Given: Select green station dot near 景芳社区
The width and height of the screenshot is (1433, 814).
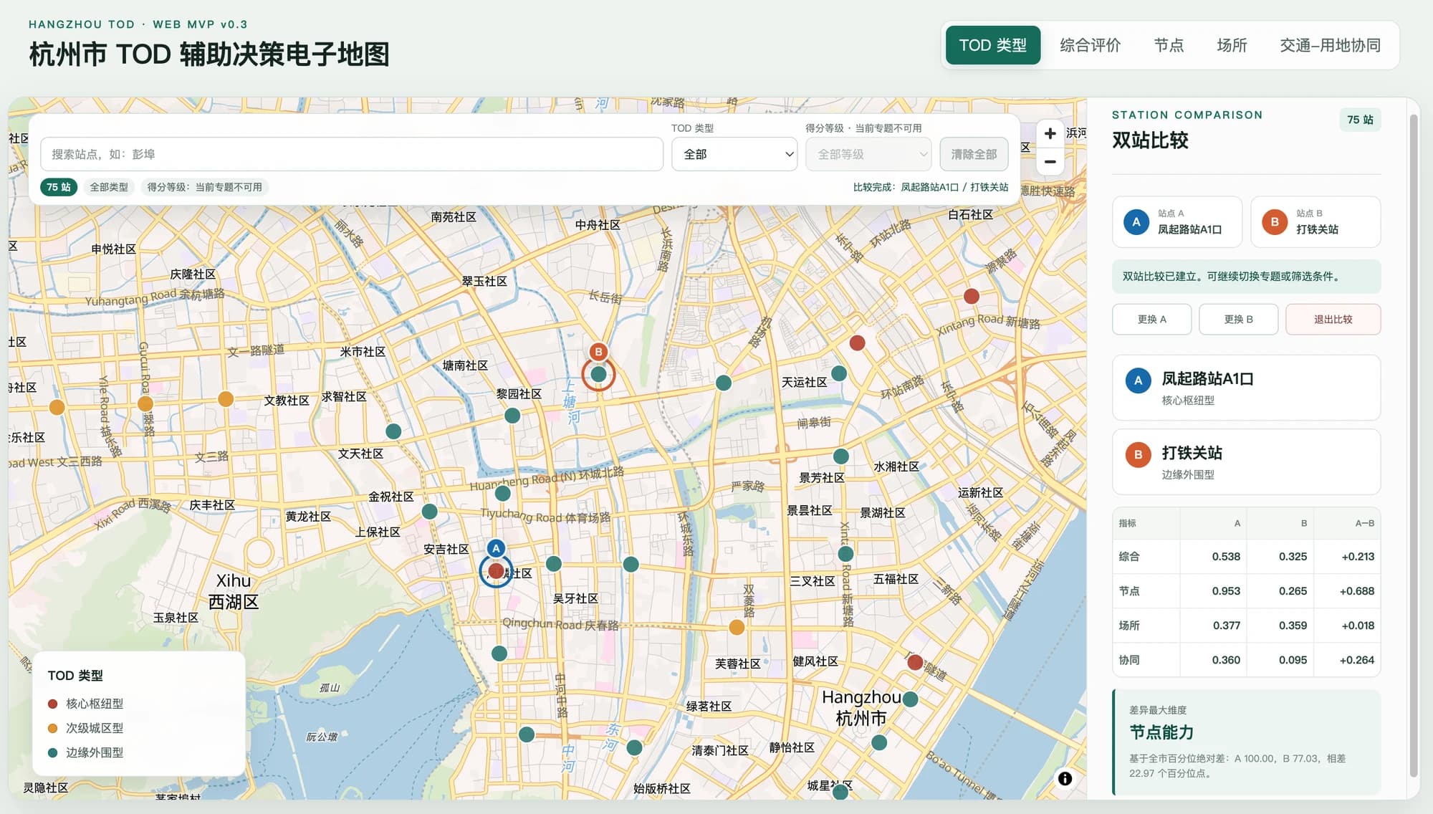Looking at the screenshot, I should click(x=841, y=456).
